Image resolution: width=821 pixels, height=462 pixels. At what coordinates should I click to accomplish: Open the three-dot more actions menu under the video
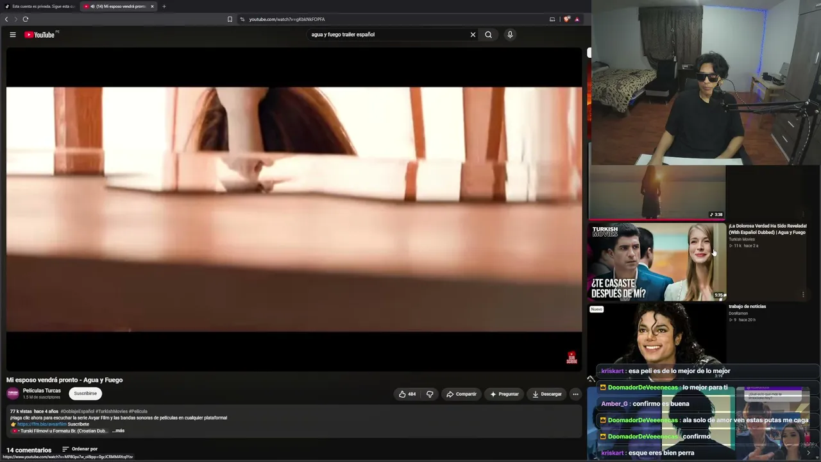point(575,394)
